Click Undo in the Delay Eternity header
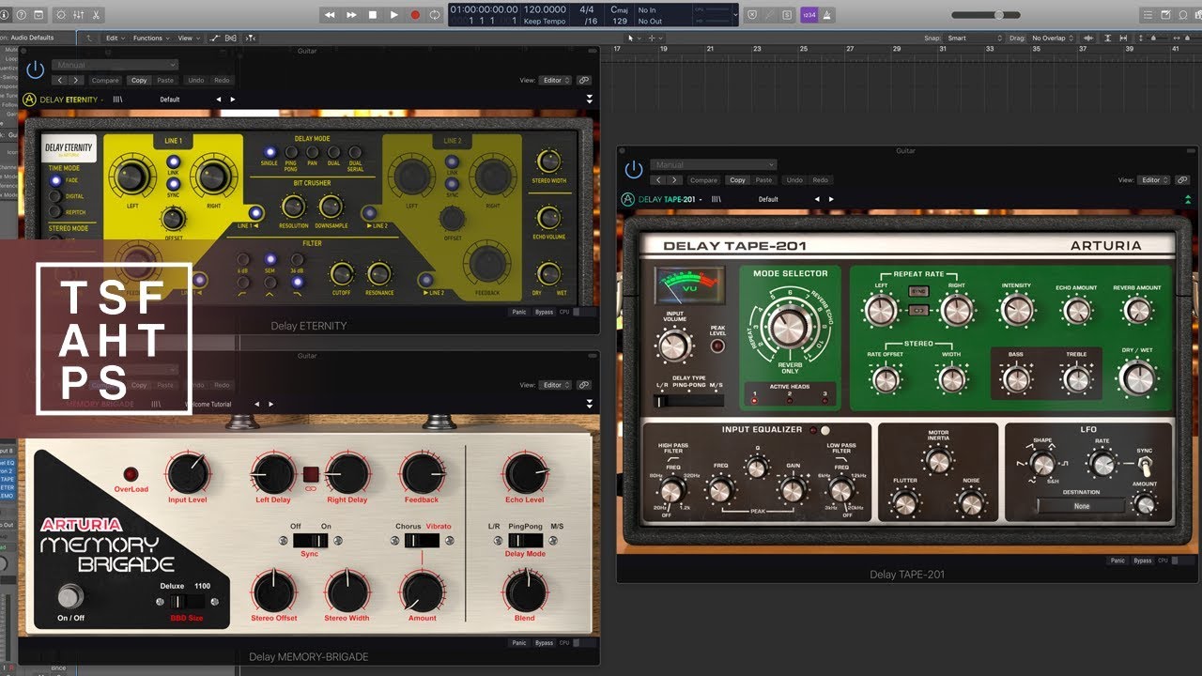Image resolution: width=1202 pixels, height=676 pixels. pyautogui.click(x=196, y=81)
